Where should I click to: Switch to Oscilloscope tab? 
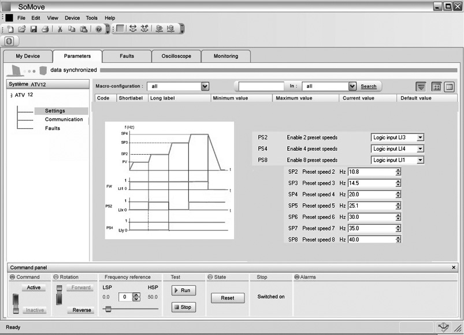coord(176,56)
